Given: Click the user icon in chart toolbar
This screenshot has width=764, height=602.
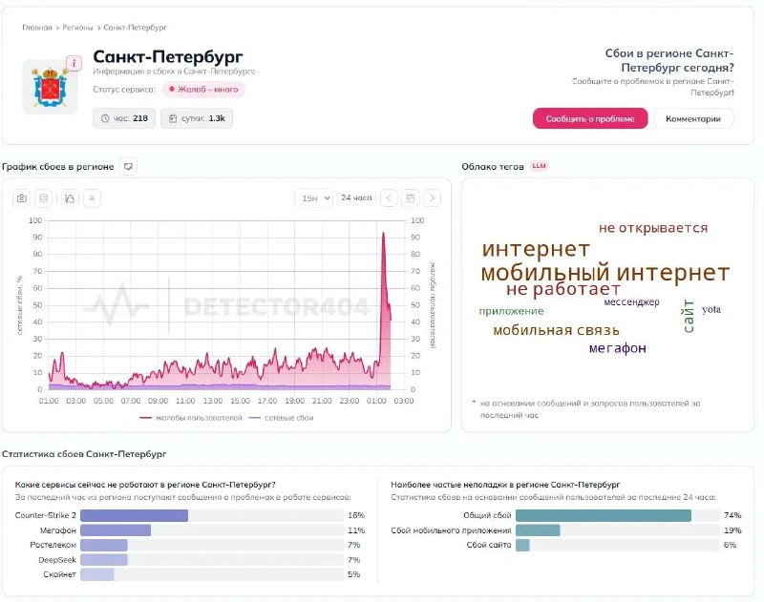Looking at the screenshot, I should coord(92,198).
